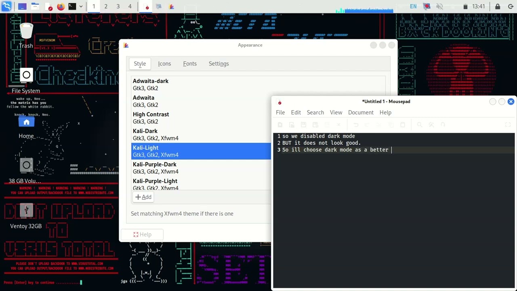Select the File System desktop icon
This screenshot has height=291, width=517.
pos(26,81)
